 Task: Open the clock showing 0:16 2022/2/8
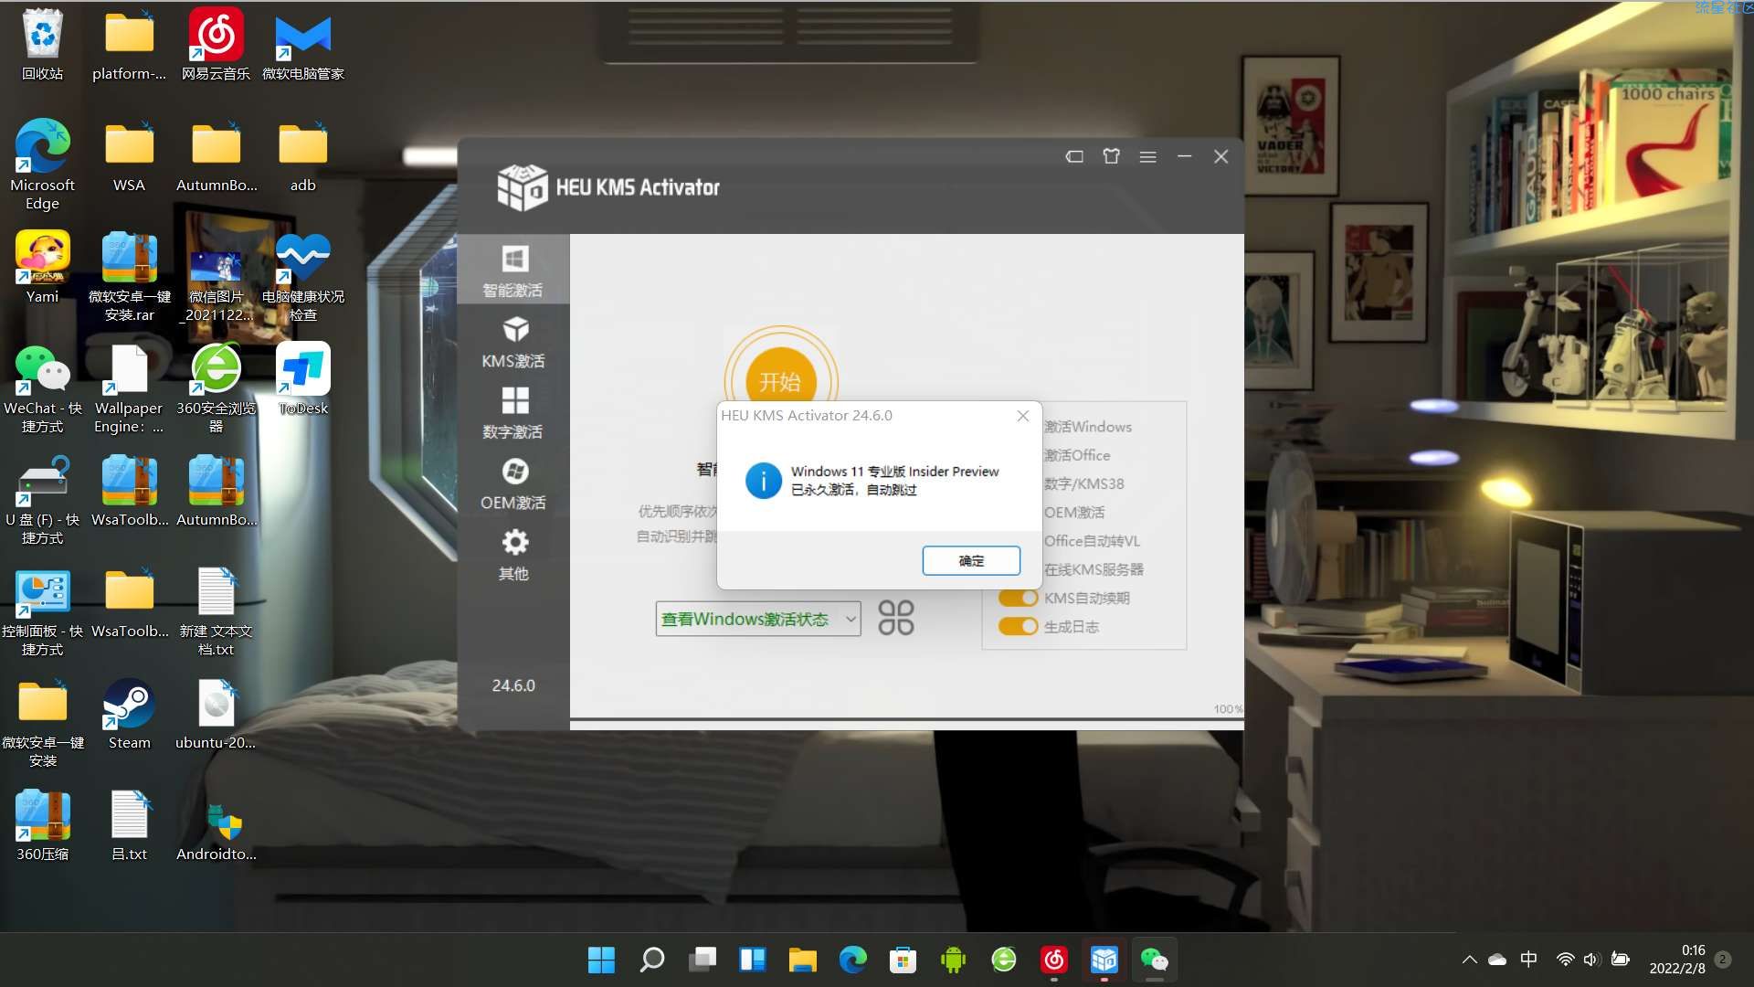[1676, 960]
